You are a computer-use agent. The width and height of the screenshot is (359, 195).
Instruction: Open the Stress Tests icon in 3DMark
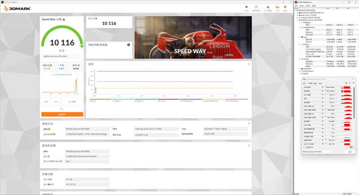coord(268,8)
